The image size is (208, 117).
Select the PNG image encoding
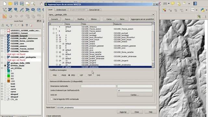click(51, 75)
